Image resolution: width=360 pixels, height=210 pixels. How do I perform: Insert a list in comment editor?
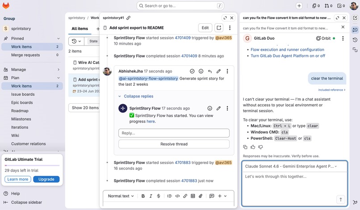[x=169, y=196]
